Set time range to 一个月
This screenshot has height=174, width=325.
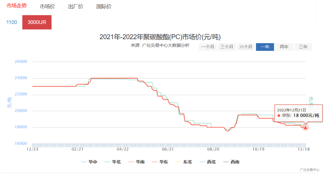(x=208, y=47)
